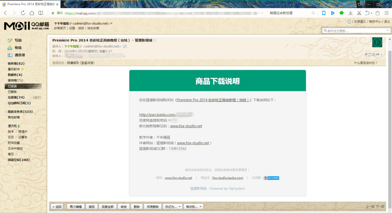Open the reading mode book icon

point(41,13)
